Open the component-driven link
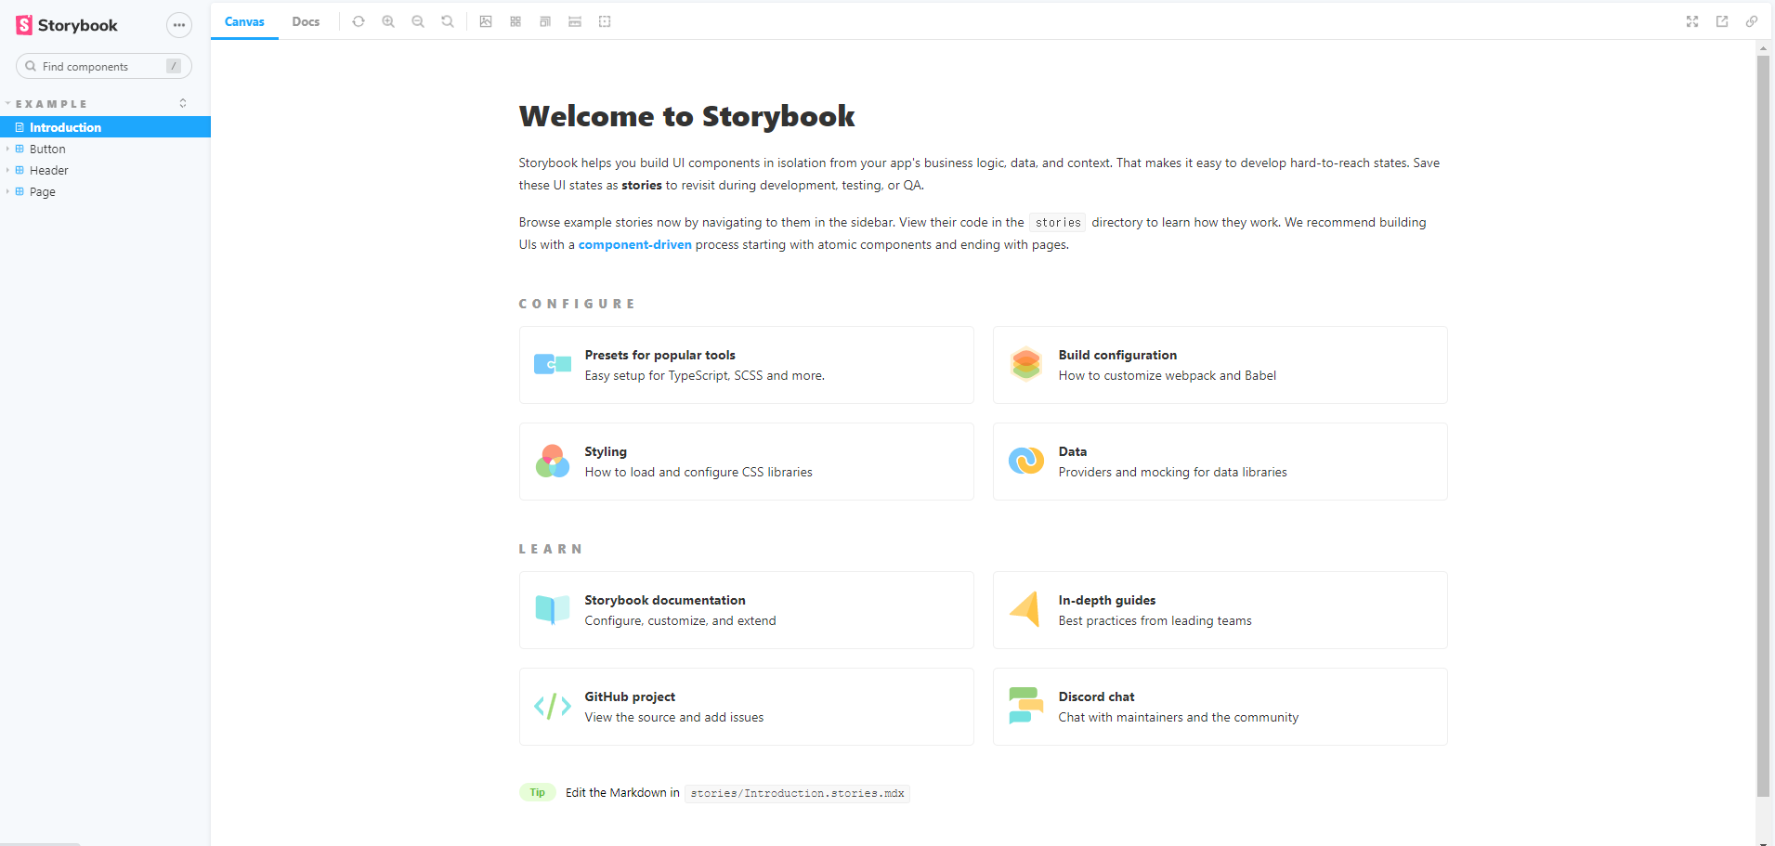Screen dimensions: 1775x846 (634, 244)
